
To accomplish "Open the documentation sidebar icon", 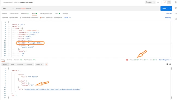I will click(176, 2).
